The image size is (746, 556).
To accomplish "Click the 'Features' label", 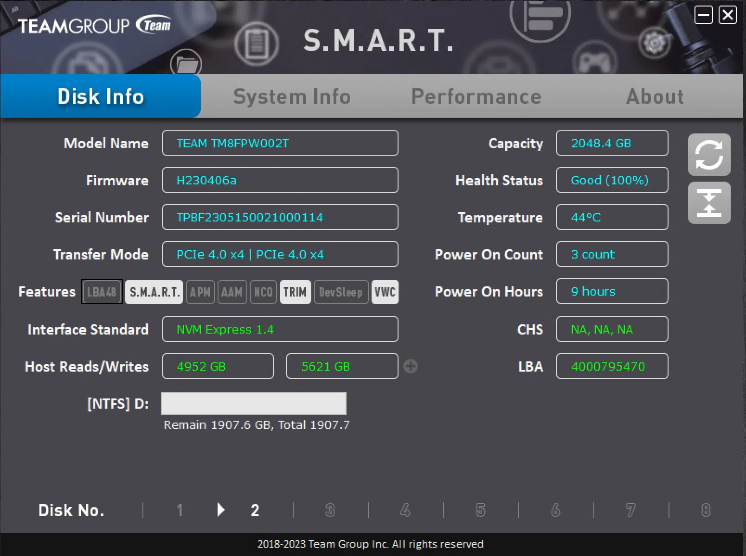I will 47,292.
